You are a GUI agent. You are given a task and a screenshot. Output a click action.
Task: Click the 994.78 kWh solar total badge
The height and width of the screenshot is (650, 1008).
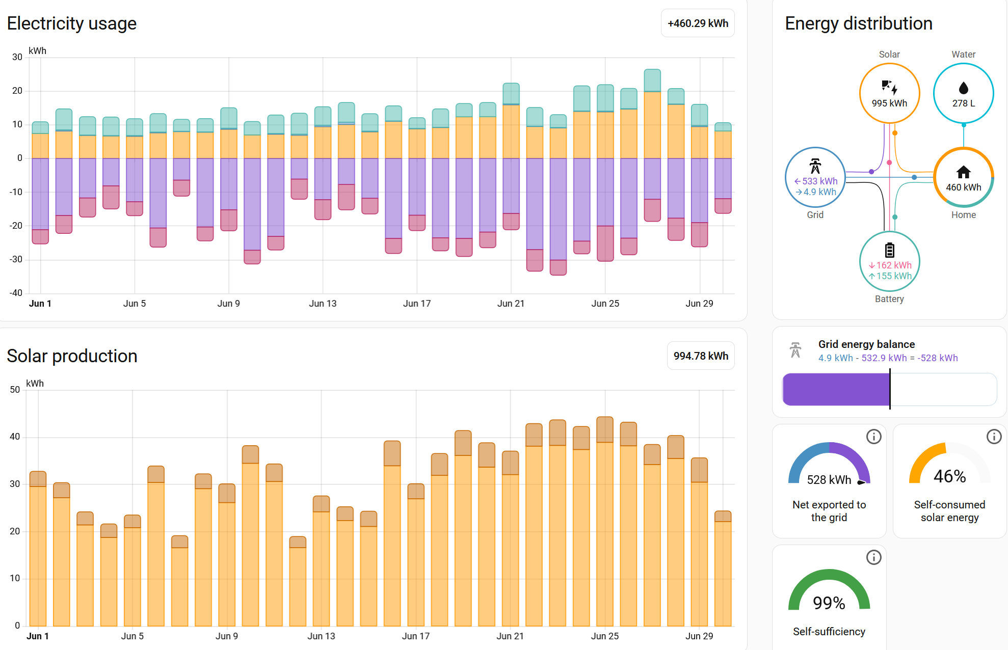coord(701,356)
